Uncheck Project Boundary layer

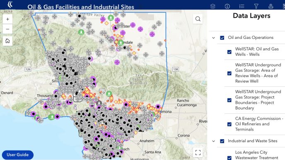pyautogui.click(x=229, y=100)
